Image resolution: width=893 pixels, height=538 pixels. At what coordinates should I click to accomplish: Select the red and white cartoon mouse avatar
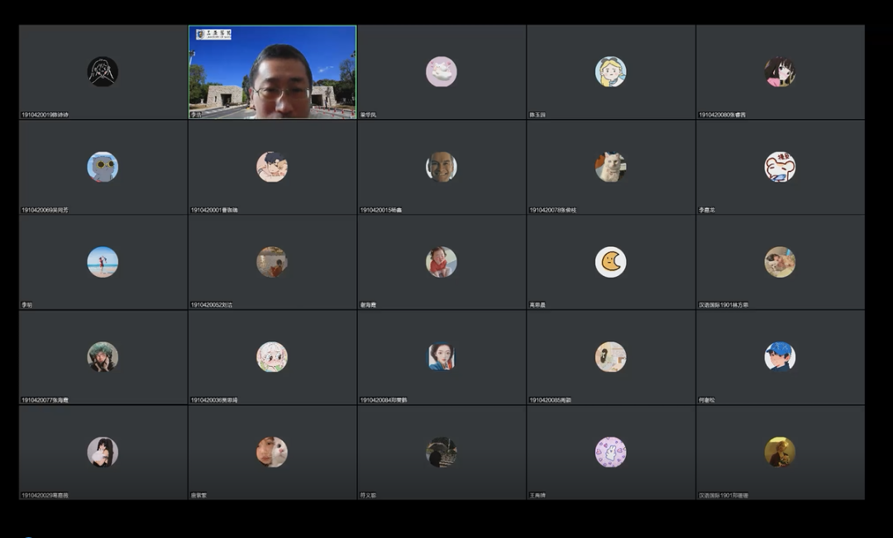click(x=779, y=167)
